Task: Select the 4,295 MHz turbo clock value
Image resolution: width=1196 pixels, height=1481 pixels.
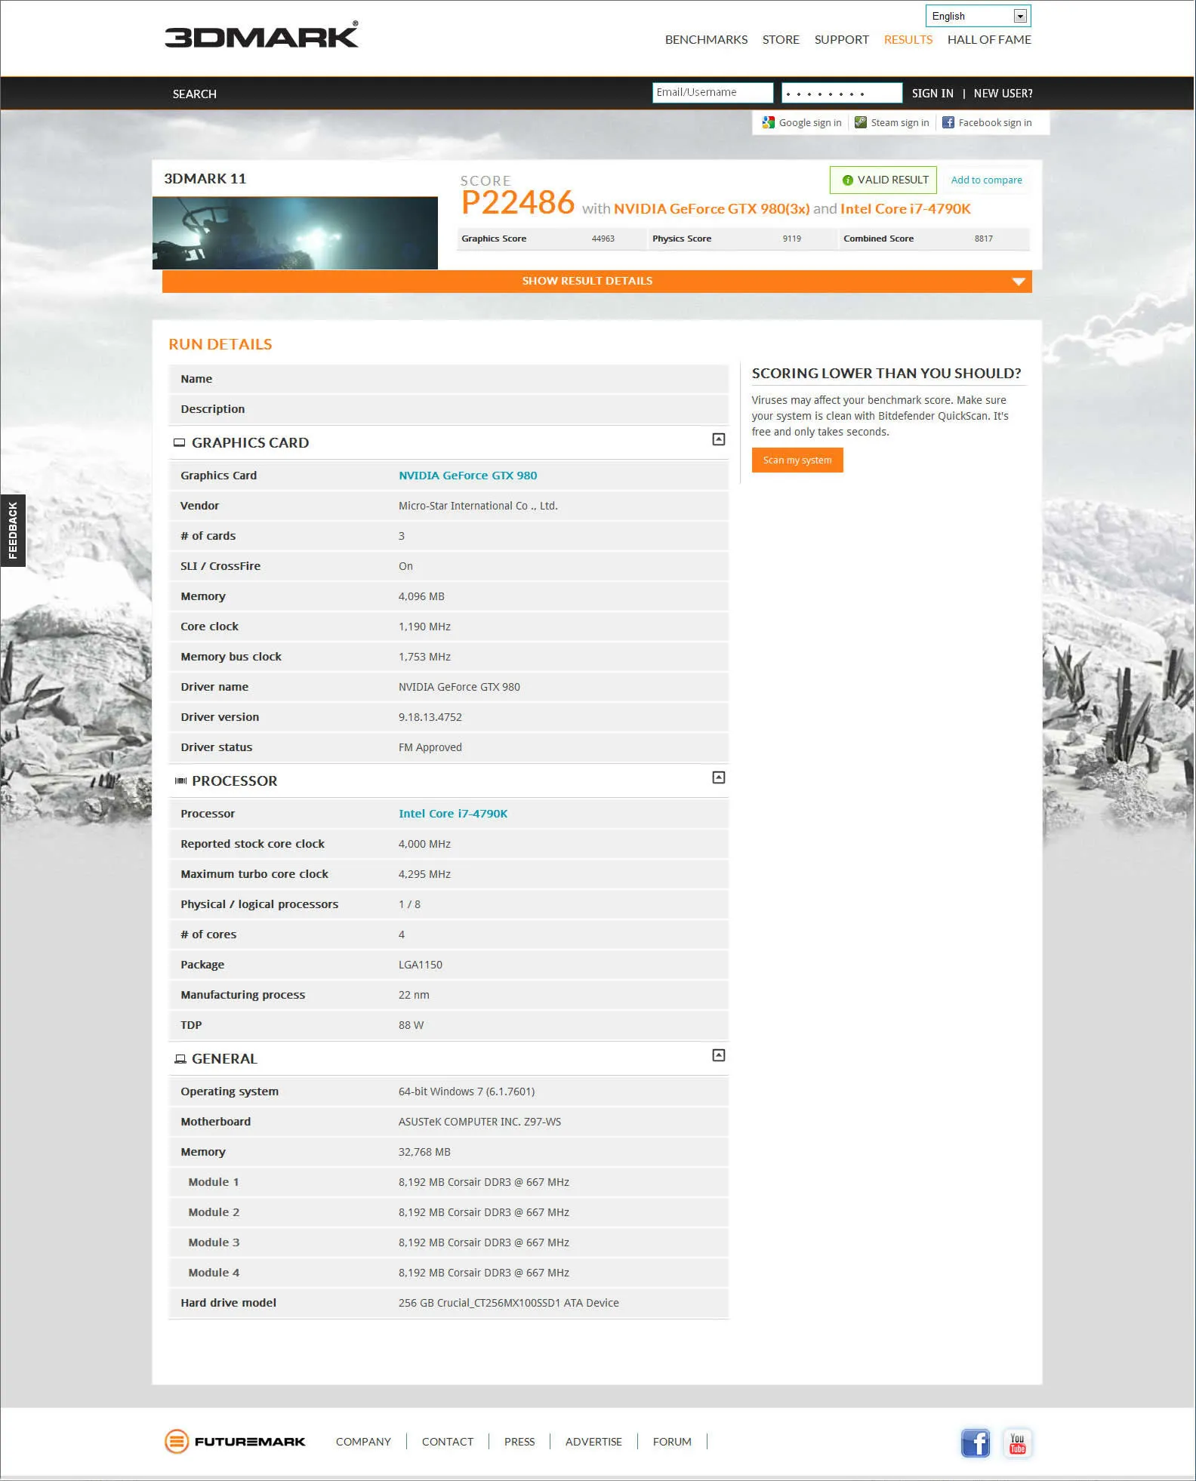Action: pyautogui.click(x=424, y=874)
